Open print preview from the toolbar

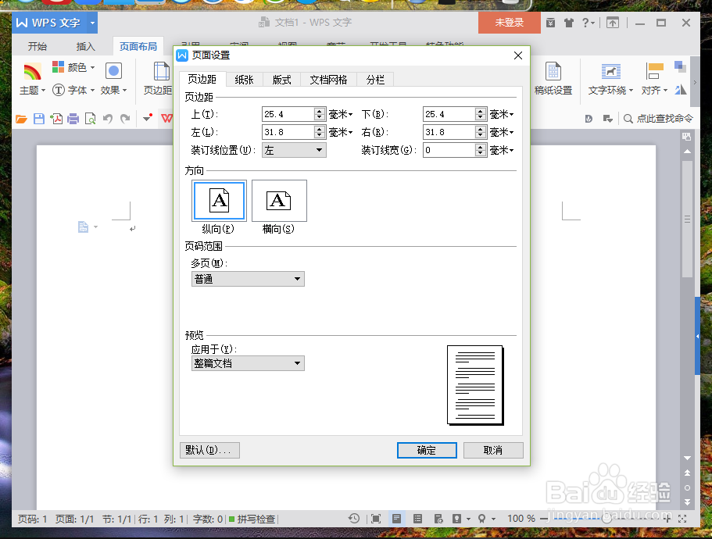(x=91, y=119)
